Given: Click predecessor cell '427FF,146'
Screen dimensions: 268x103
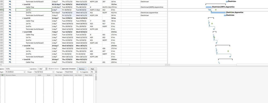Looking at the screenshot, I should click(96, 57).
